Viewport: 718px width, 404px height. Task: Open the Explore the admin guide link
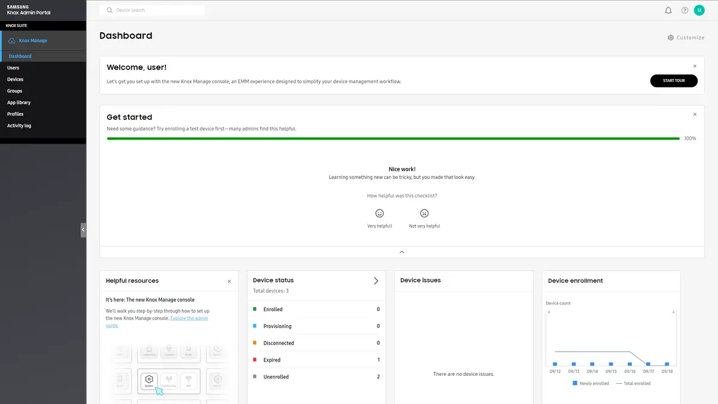click(x=188, y=318)
